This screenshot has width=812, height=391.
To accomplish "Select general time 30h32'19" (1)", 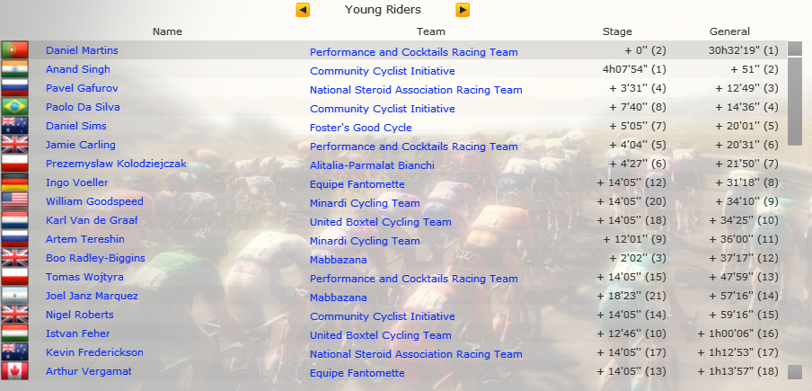I will click(x=744, y=50).
